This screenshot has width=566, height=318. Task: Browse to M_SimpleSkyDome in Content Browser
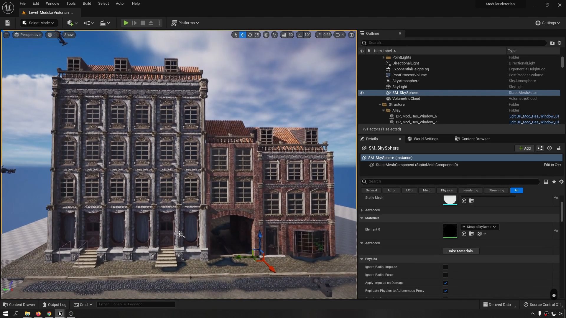pos(471,234)
